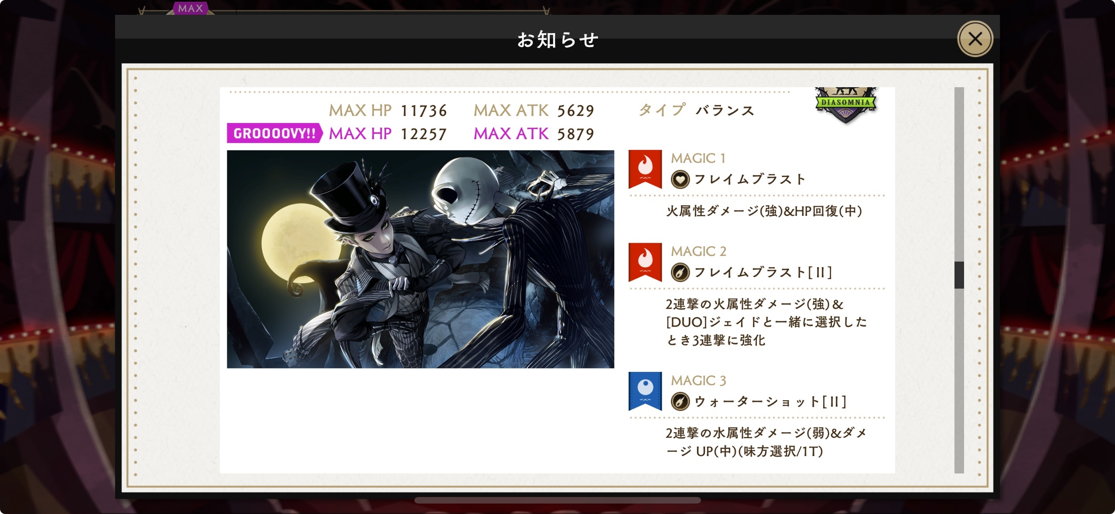
Task: Click the heart icon beside フレイムブラスト
Action: (x=680, y=179)
